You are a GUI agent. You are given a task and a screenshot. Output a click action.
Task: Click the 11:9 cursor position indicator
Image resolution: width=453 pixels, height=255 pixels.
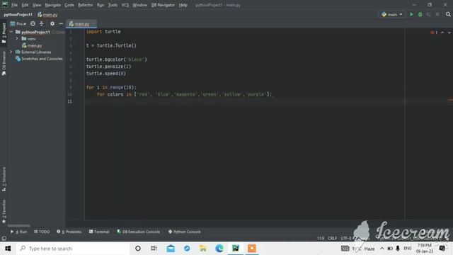coord(321,238)
